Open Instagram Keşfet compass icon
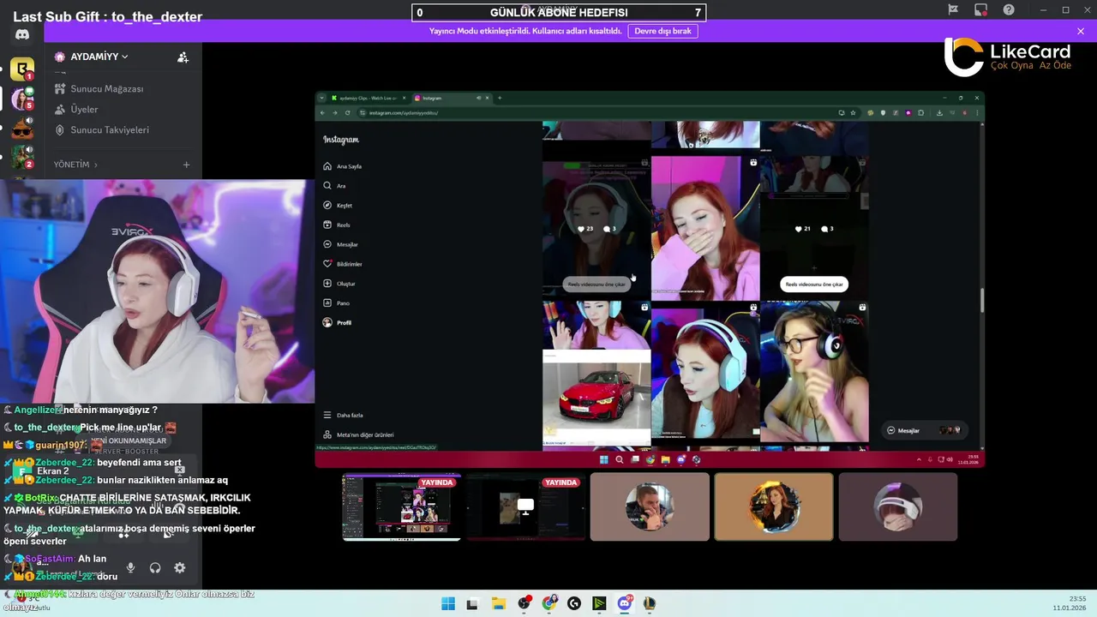Image resolution: width=1097 pixels, height=617 pixels. click(327, 205)
